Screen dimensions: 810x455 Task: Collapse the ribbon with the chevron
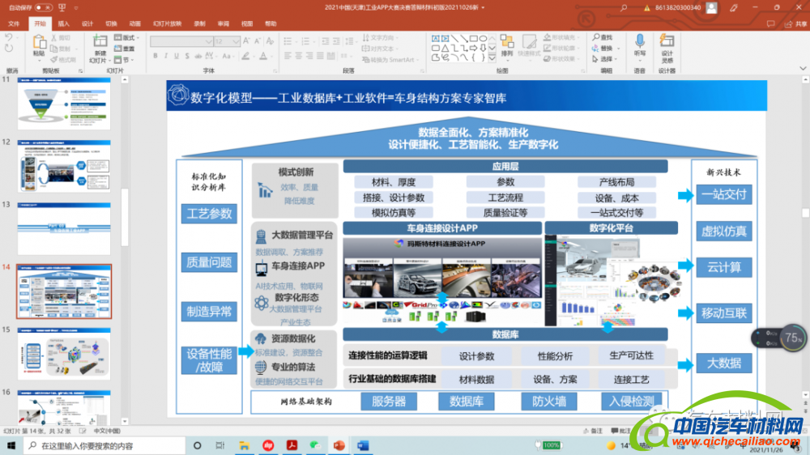[803, 68]
